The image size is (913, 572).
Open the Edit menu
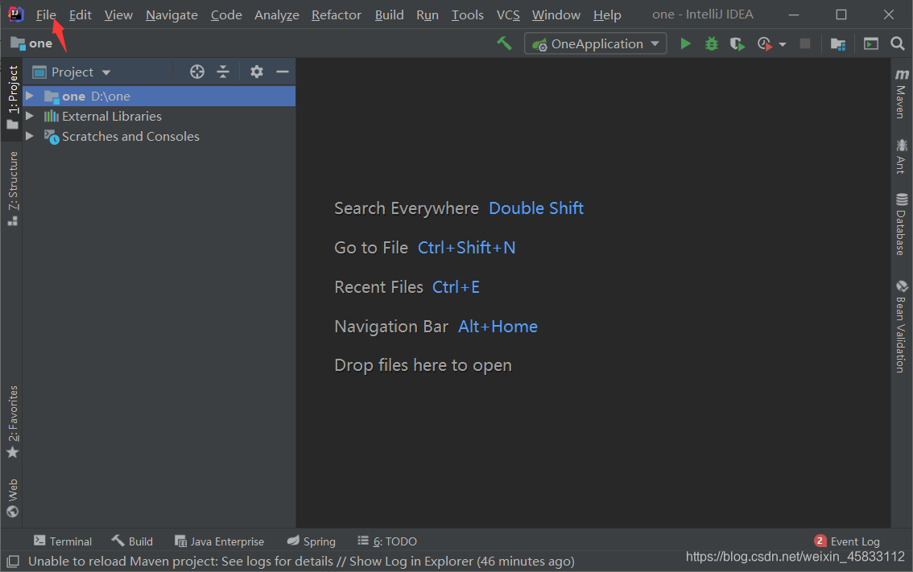click(81, 14)
